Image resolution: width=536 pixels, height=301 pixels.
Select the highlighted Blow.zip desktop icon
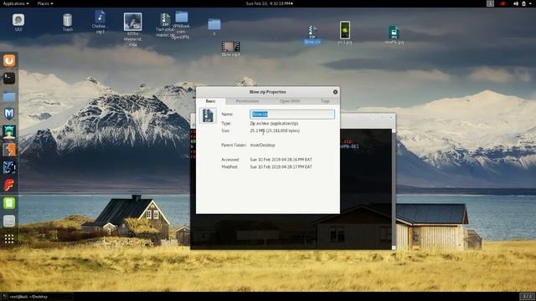coord(312,34)
